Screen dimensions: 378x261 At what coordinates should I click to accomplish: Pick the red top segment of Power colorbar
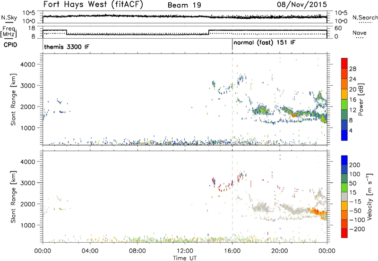(x=344, y=63)
